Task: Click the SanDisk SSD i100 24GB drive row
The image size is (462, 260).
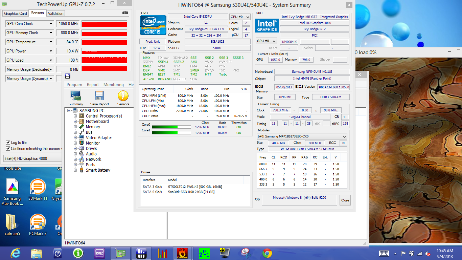Action: (x=195, y=192)
